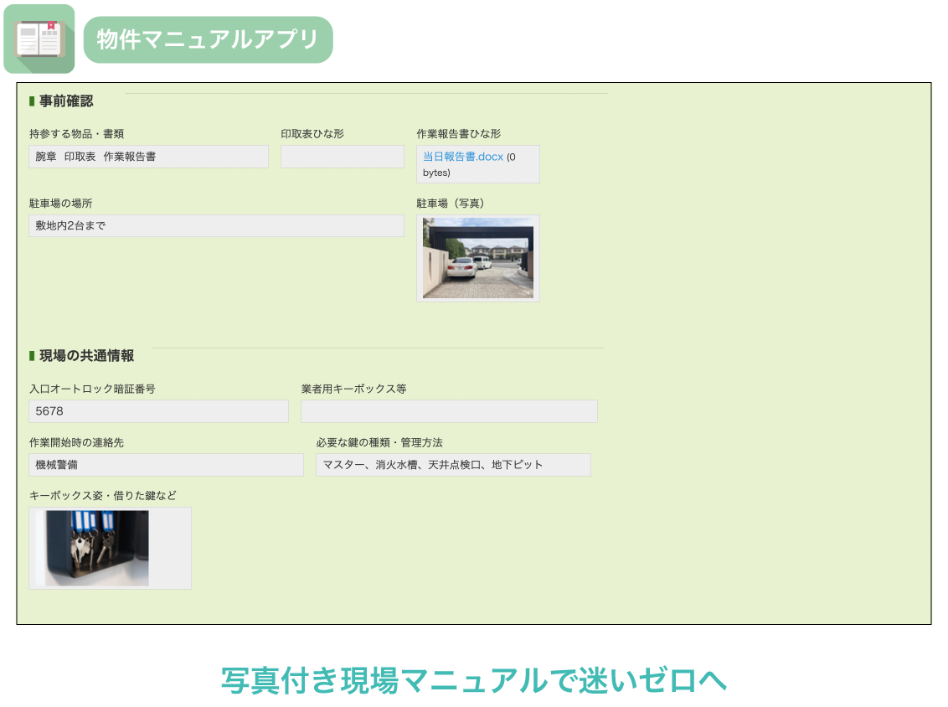This screenshot has width=948, height=707.
Task: Select the empty 業者用キーボックス等 field
Action: point(449,411)
